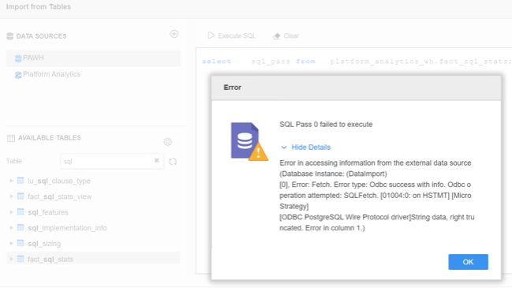Select fact_sql_stats_view table row
Viewport: 512px width, 288px height.
coord(93,196)
